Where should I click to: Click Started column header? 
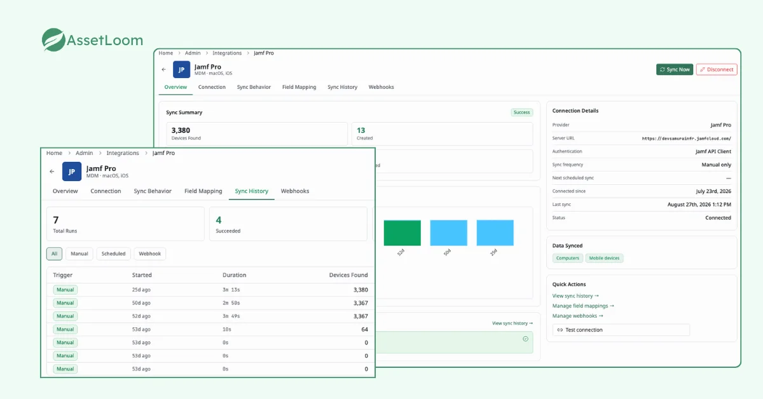[x=142, y=275]
